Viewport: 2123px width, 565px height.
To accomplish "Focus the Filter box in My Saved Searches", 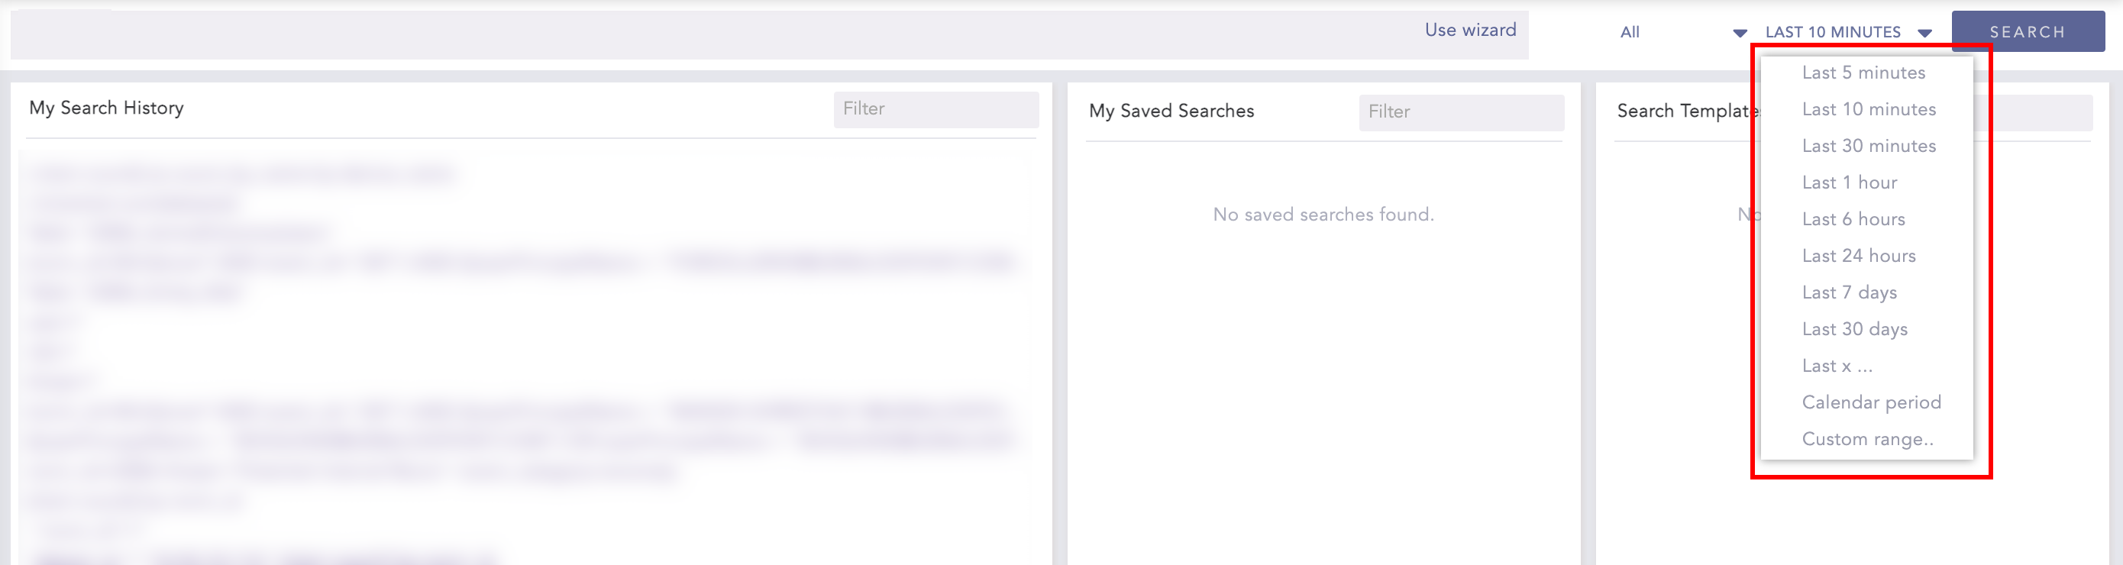I will tap(1460, 112).
